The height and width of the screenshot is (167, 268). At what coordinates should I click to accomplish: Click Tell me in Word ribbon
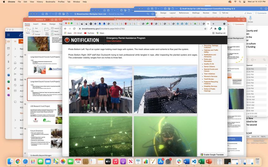tap(224, 13)
